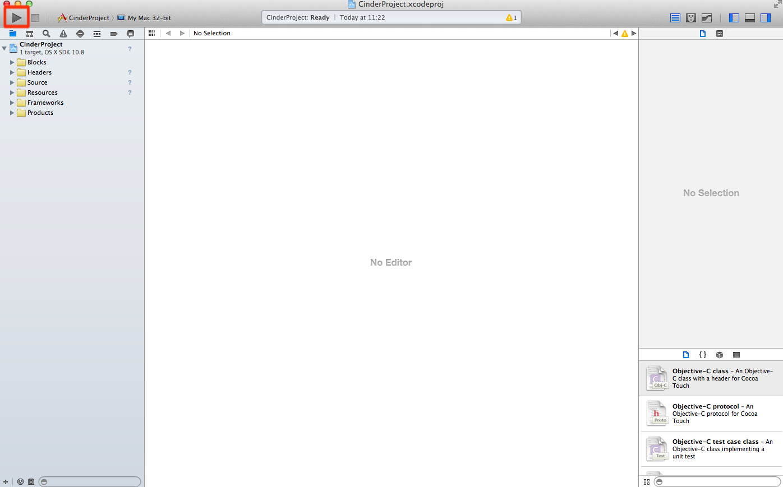Click the CinderProject.xcodeproj title proxy icon
783x487 pixels.
[352, 4]
